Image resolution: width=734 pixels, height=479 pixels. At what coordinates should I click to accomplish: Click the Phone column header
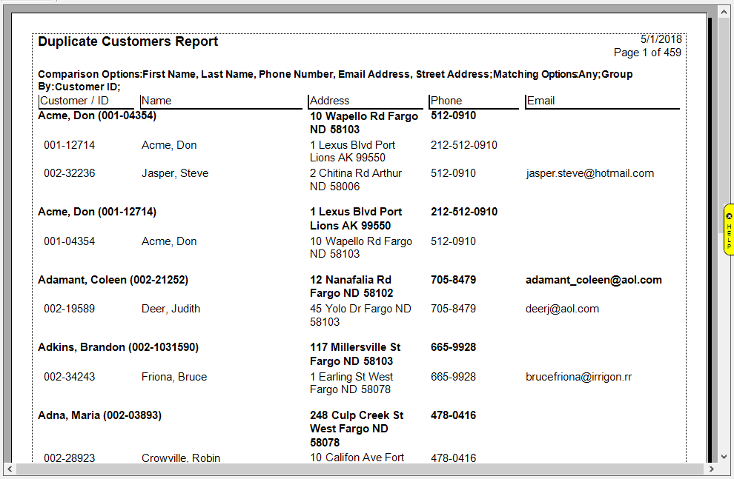tap(446, 101)
